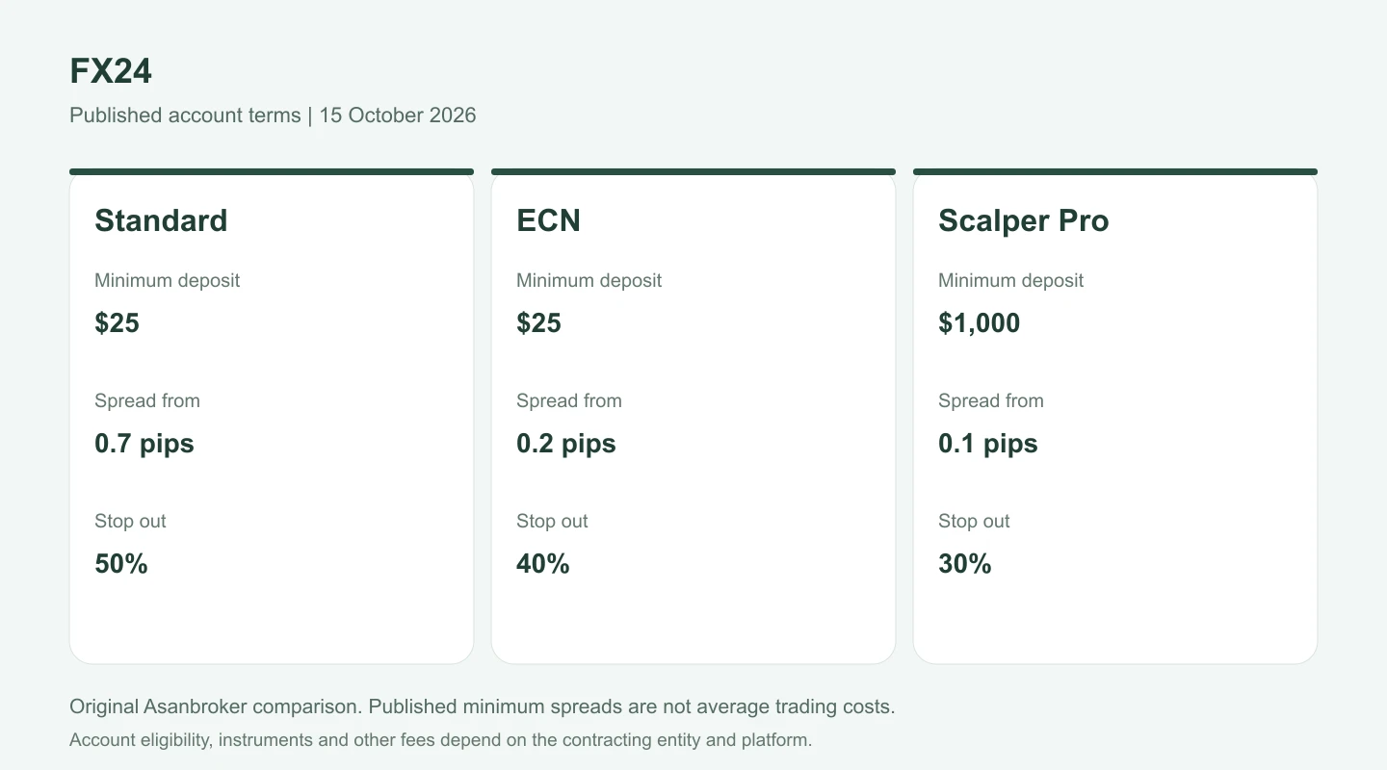The width and height of the screenshot is (1387, 770).
Task: Click the 50% stop out value
Action: click(121, 564)
